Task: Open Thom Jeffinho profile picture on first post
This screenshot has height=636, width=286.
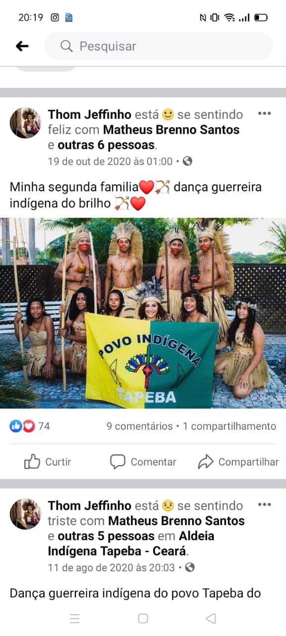Action: click(25, 123)
